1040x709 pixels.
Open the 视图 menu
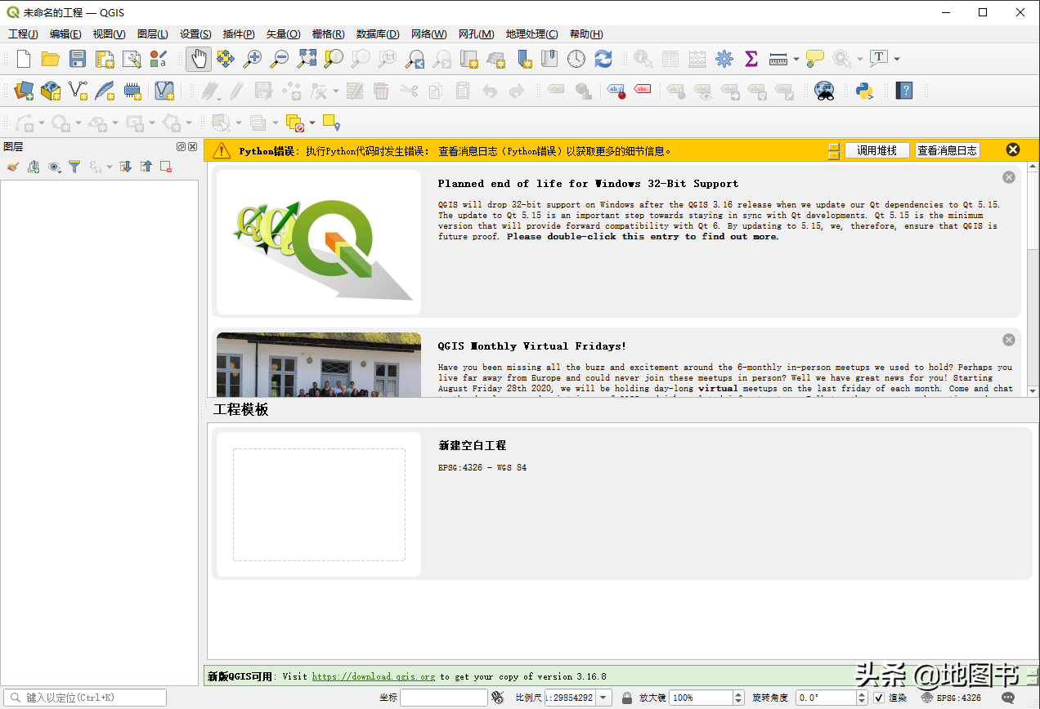click(x=109, y=34)
